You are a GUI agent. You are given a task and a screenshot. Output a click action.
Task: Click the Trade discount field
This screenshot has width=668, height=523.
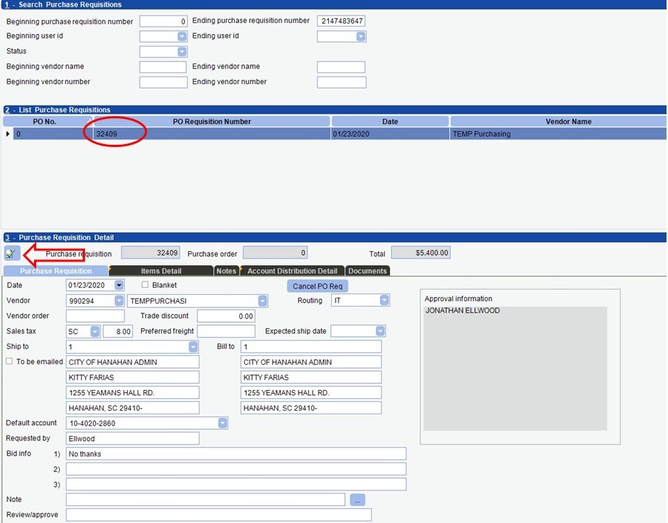[x=226, y=316]
